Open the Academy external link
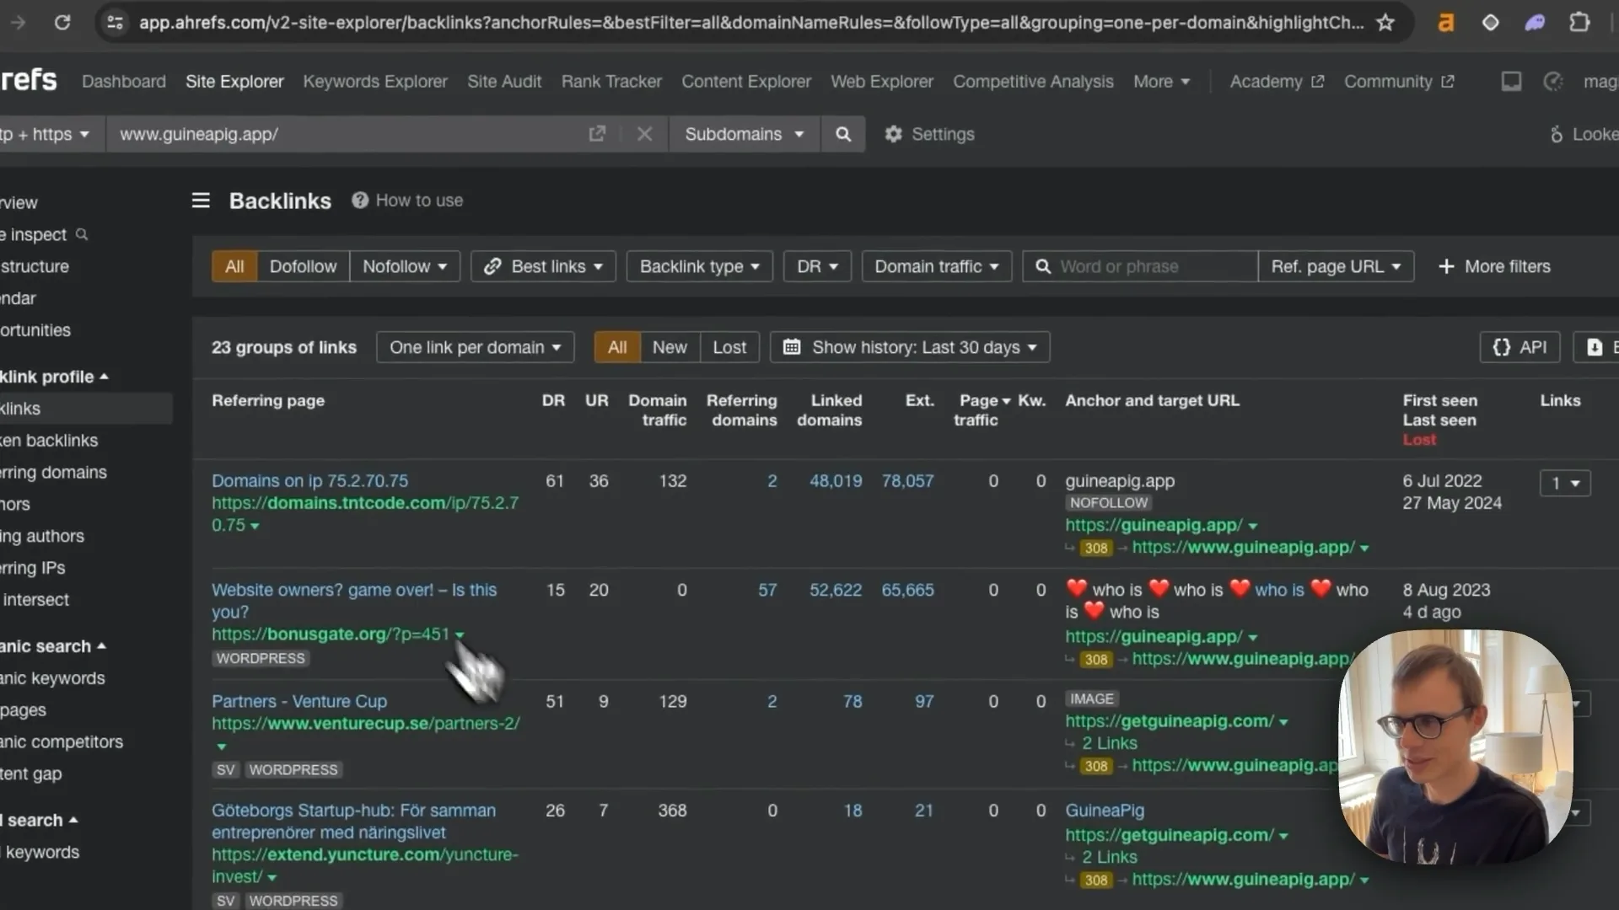Image resolution: width=1619 pixels, height=910 pixels. click(1276, 82)
